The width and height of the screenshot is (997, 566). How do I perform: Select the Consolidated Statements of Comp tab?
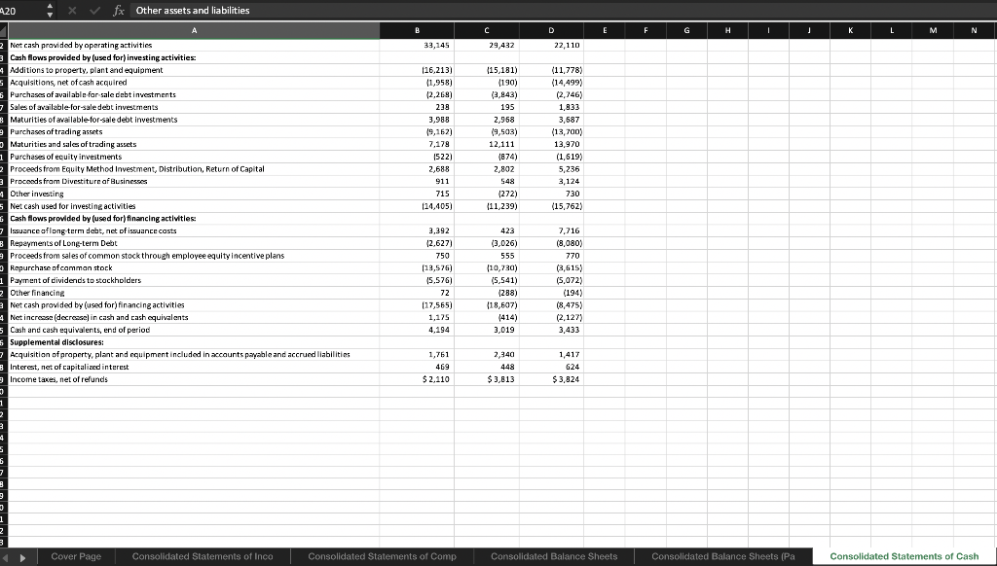pyautogui.click(x=383, y=555)
